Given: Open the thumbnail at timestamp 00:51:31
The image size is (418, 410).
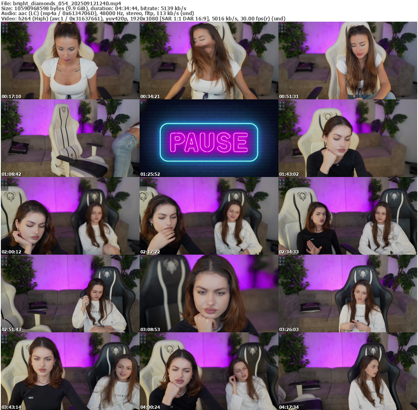Looking at the screenshot, I should pyautogui.click(x=348, y=60).
